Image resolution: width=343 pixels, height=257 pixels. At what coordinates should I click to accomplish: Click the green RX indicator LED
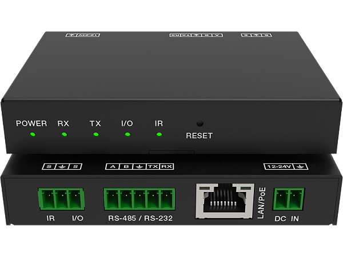63,135
